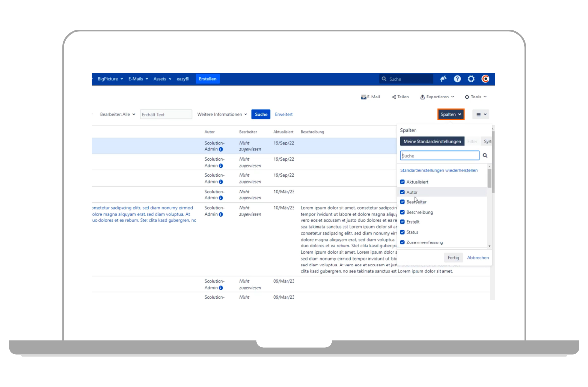Click info icon next to first Scolution-Admin
Viewport: 588px width, 387px height.
click(x=221, y=149)
